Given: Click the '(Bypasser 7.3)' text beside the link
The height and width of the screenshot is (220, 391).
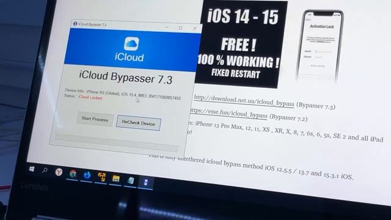Looking at the screenshot, I should [x=316, y=106].
